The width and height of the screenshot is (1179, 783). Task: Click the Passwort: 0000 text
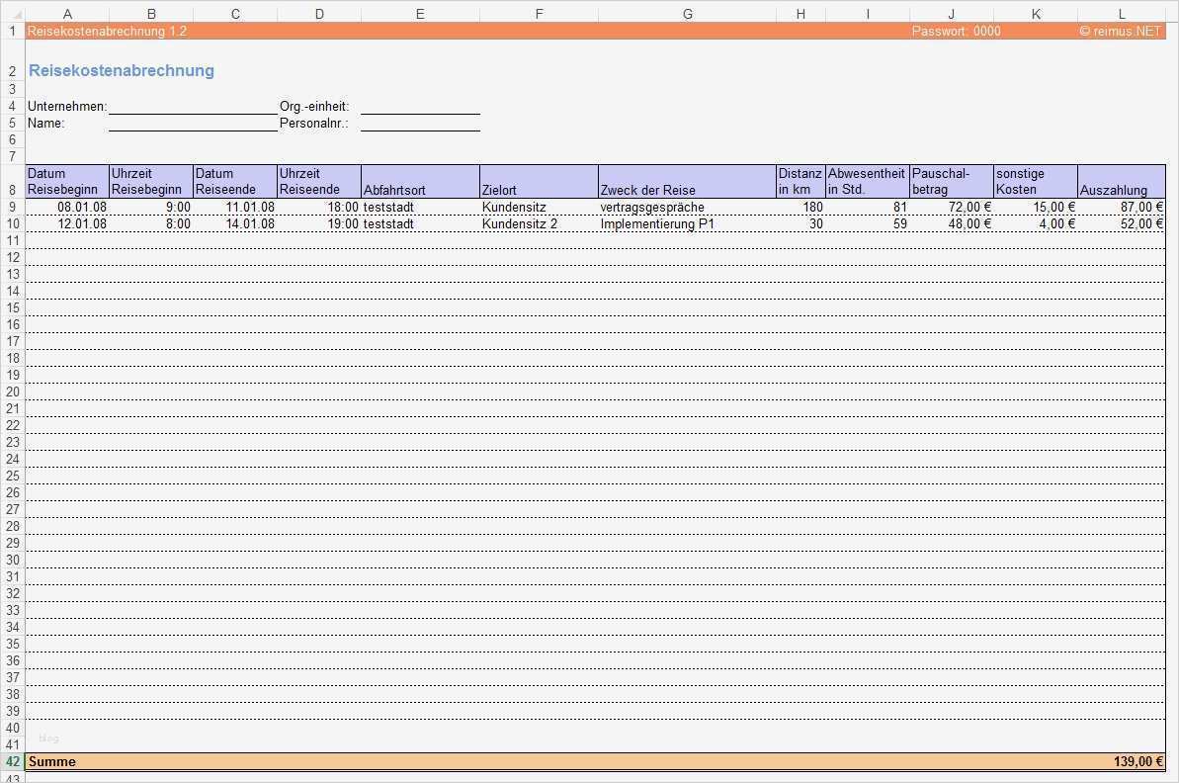pos(956,31)
